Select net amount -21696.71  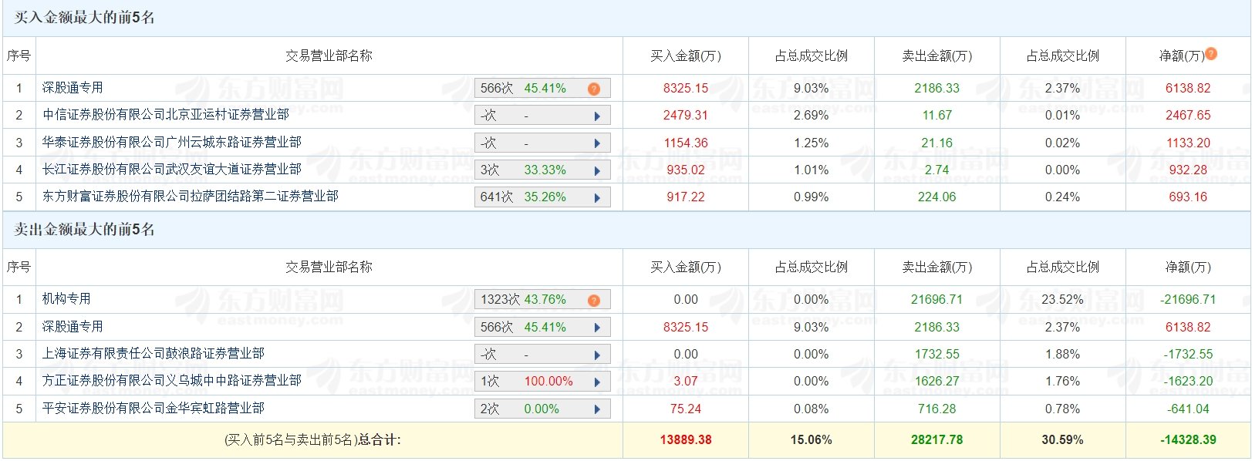point(1188,300)
